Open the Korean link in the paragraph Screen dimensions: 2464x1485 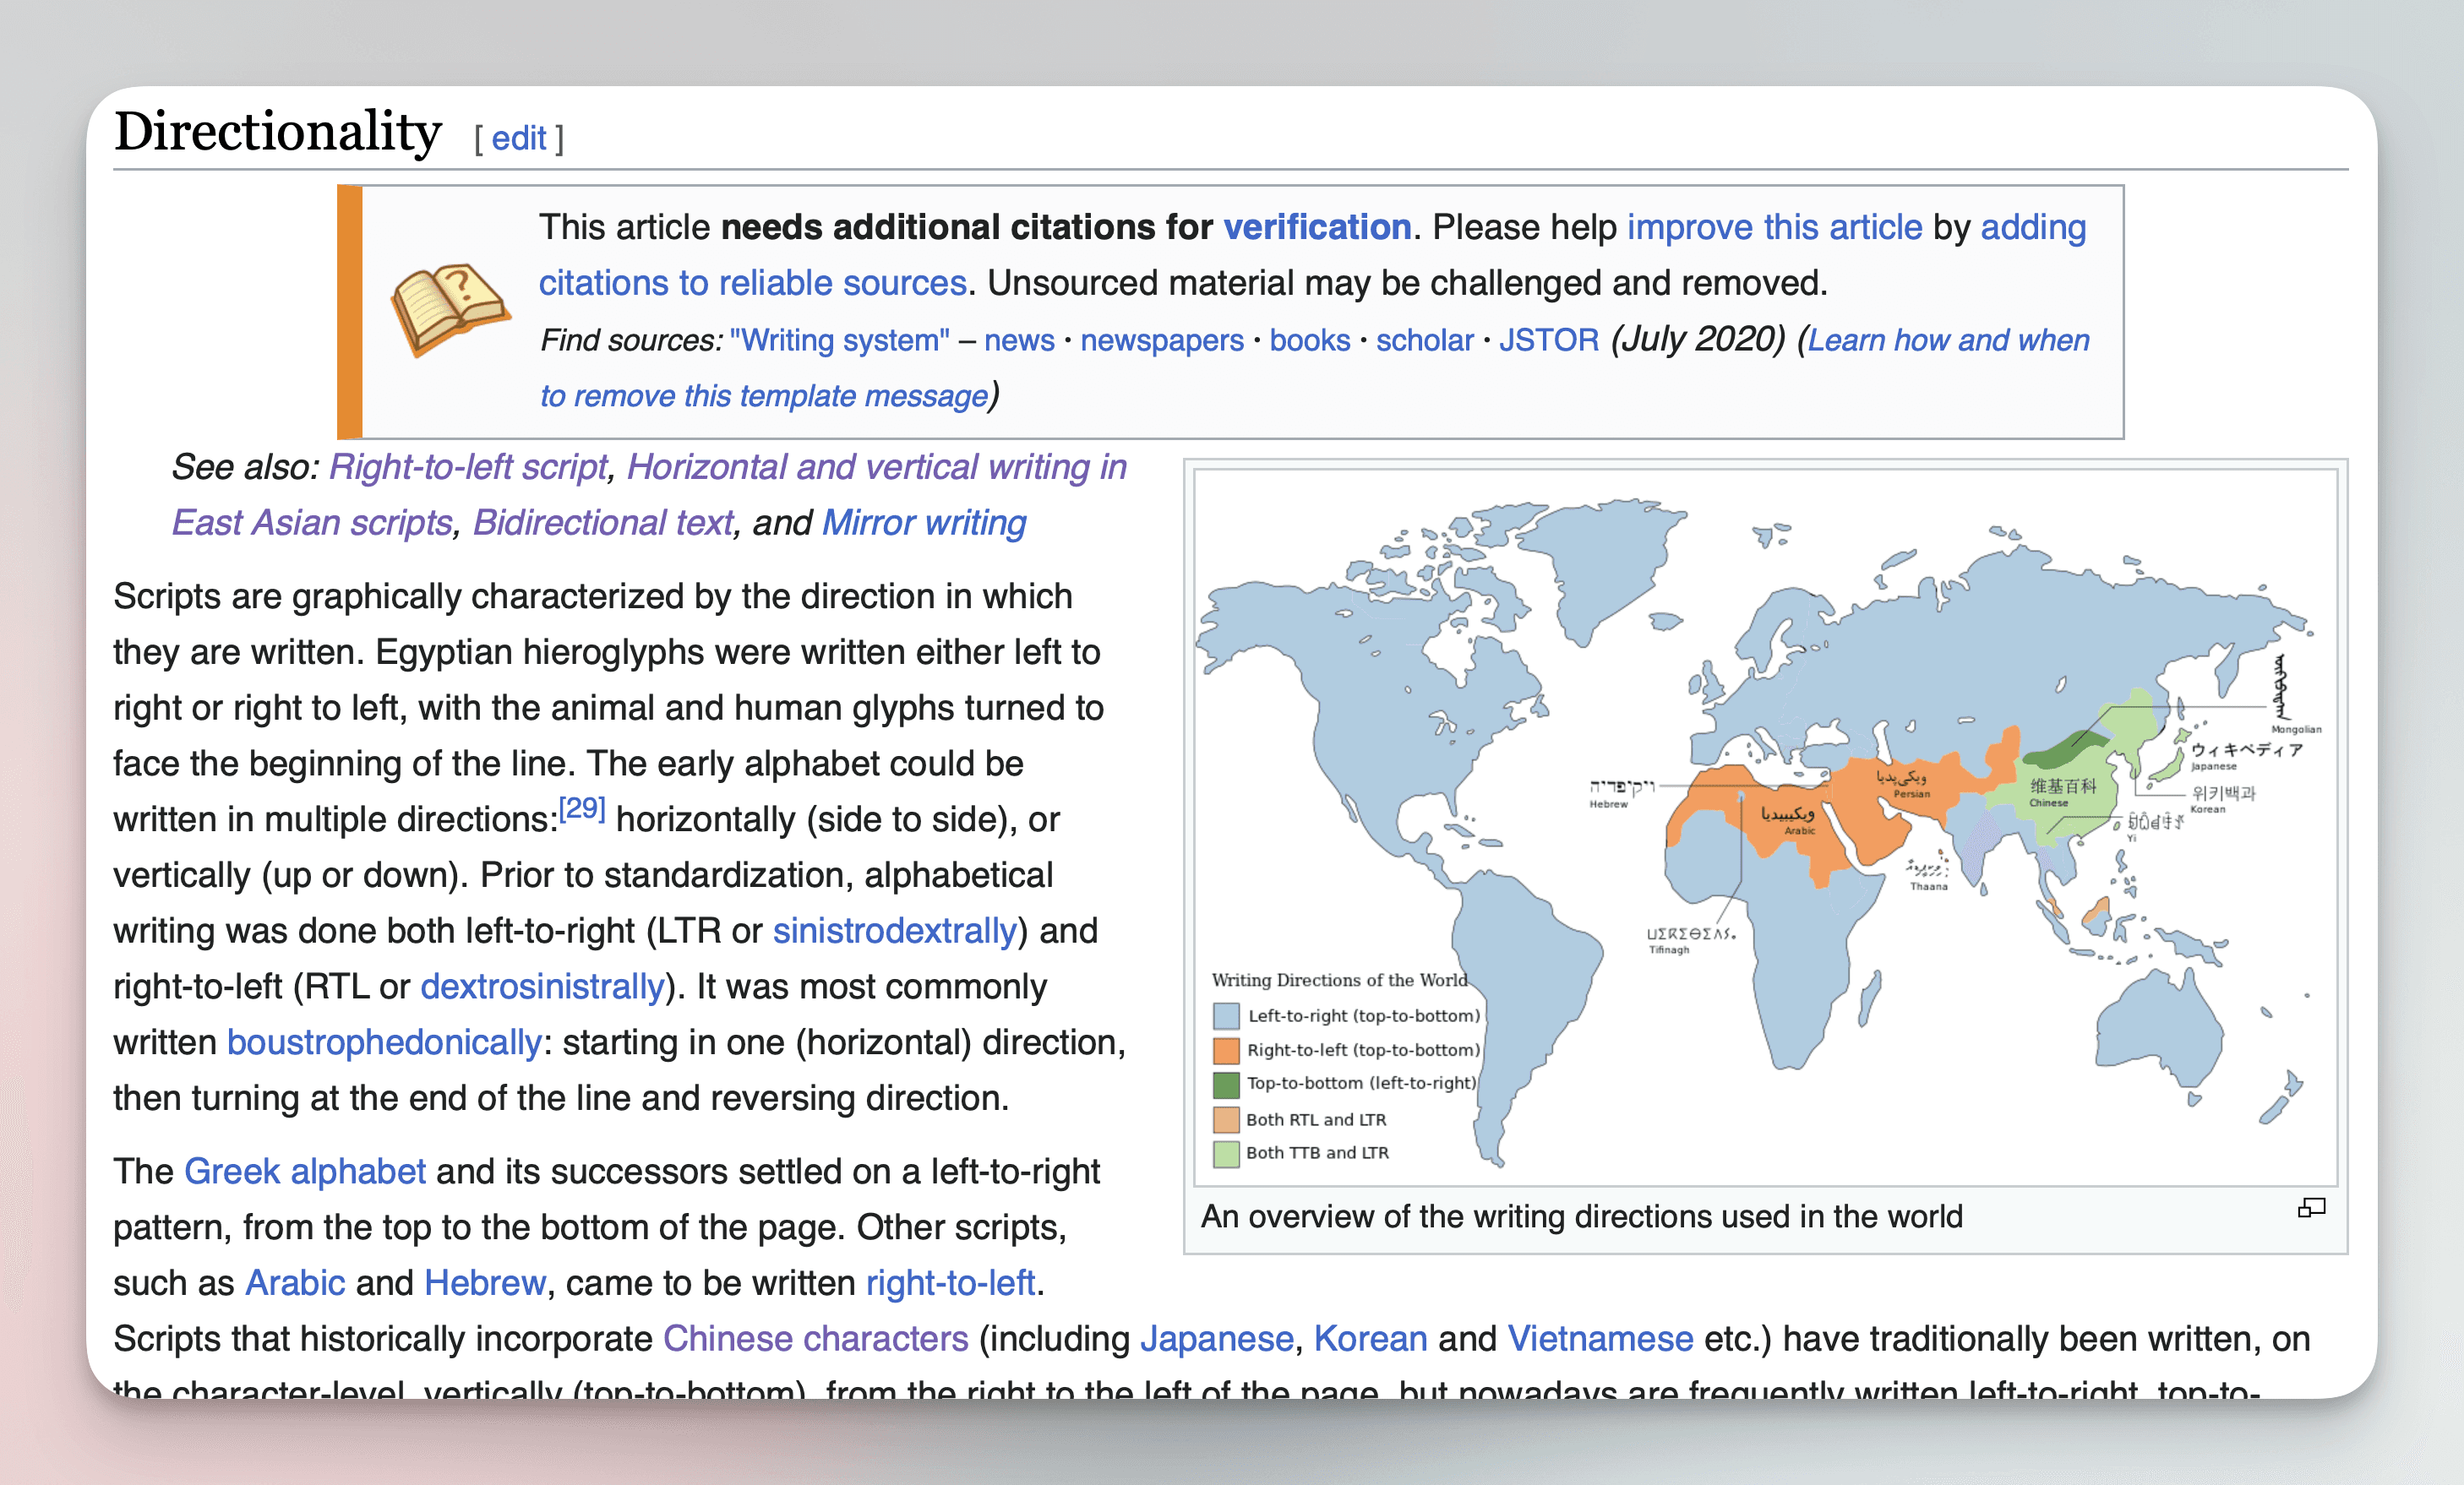click(x=1370, y=1339)
